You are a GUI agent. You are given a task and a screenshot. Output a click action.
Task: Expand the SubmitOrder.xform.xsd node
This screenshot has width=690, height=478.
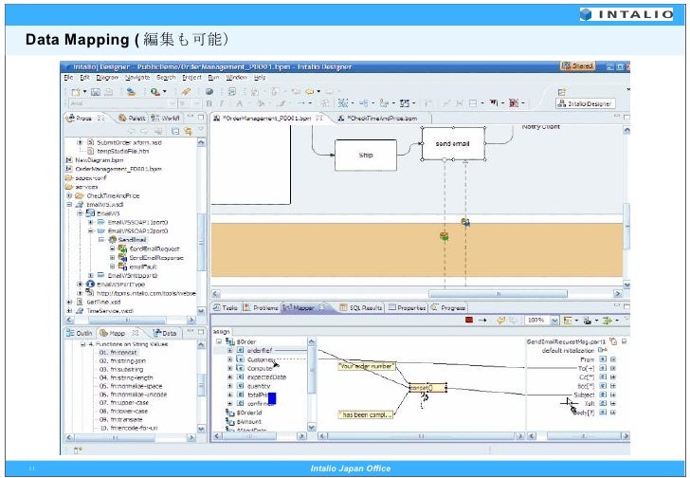80,142
